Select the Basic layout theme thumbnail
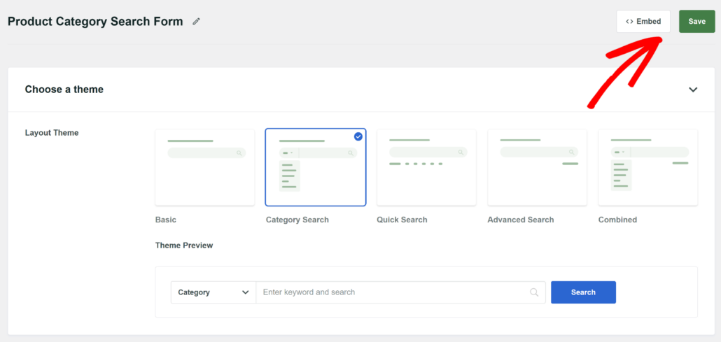The width and height of the screenshot is (721, 342). point(204,167)
